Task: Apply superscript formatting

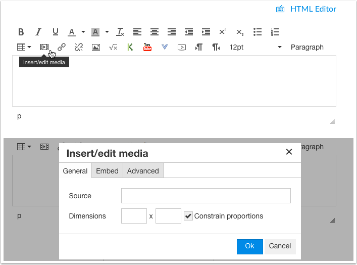Action: coord(223,31)
